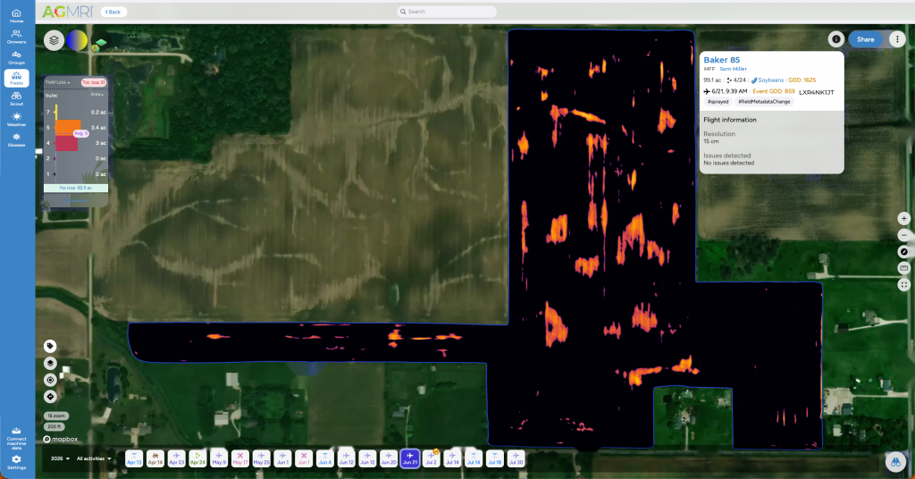Open Settings in the sidebar
Screen dimensions: 915x479
tap(16, 462)
